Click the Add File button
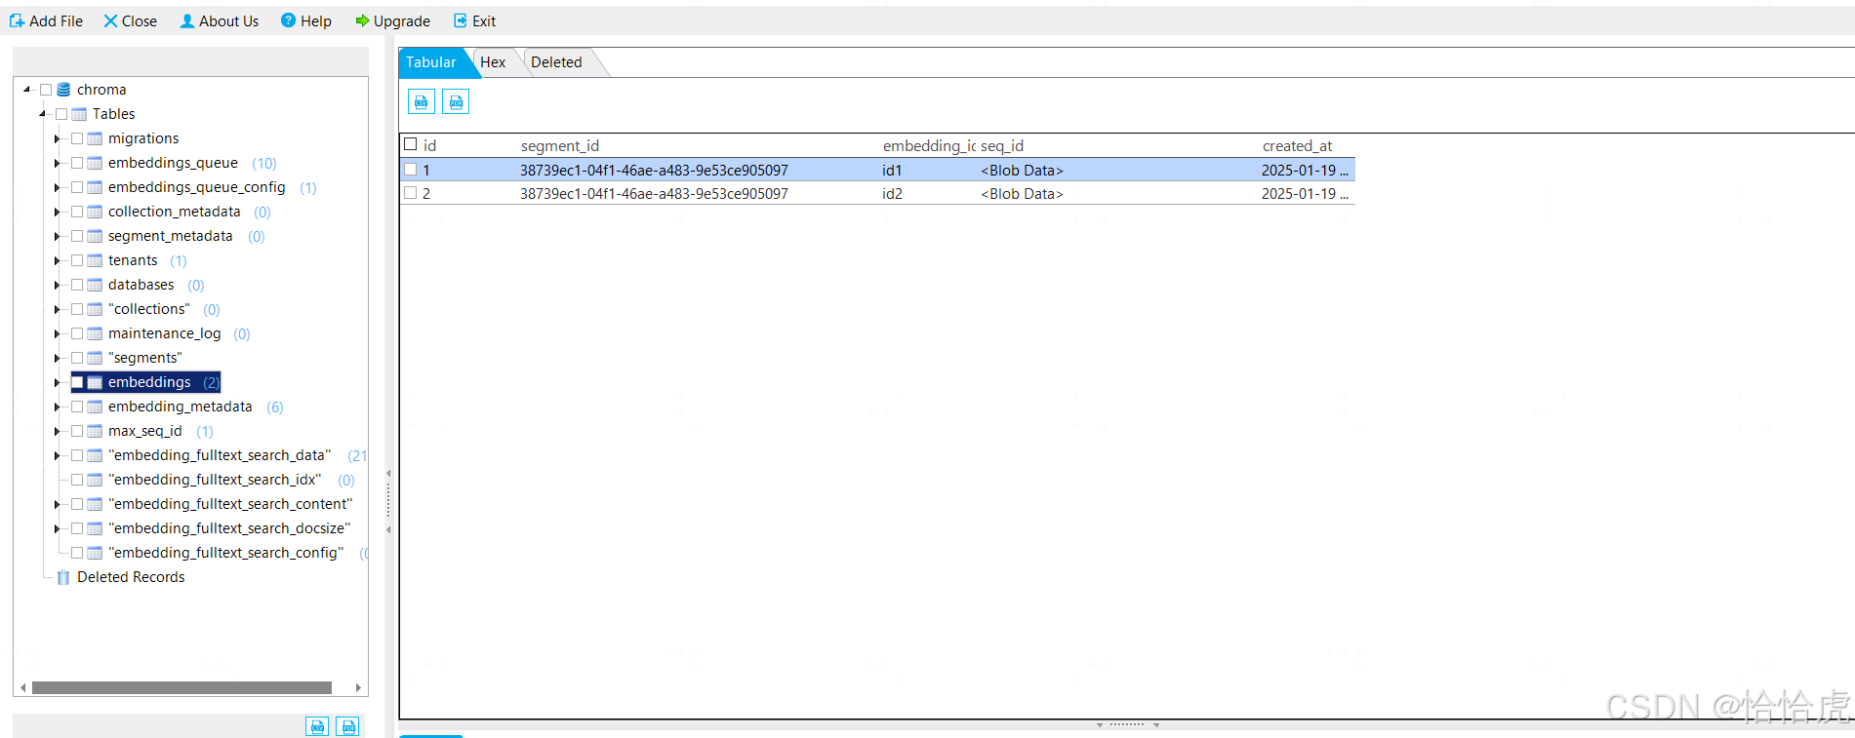The width and height of the screenshot is (1855, 738). (46, 20)
